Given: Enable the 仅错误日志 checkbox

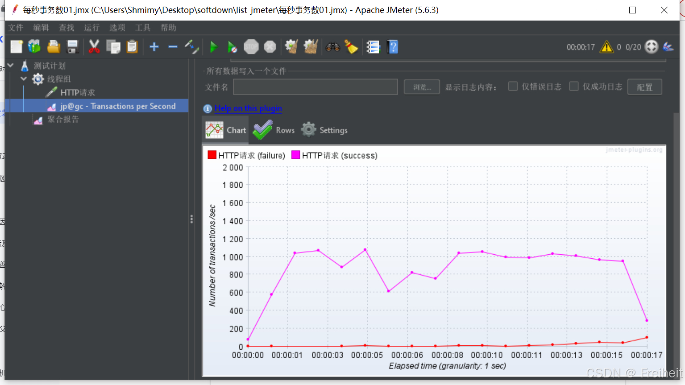Looking at the screenshot, I should pos(513,86).
